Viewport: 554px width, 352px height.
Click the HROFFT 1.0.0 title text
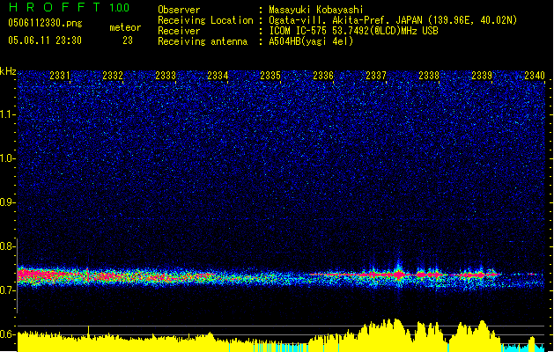pos(70,7)
